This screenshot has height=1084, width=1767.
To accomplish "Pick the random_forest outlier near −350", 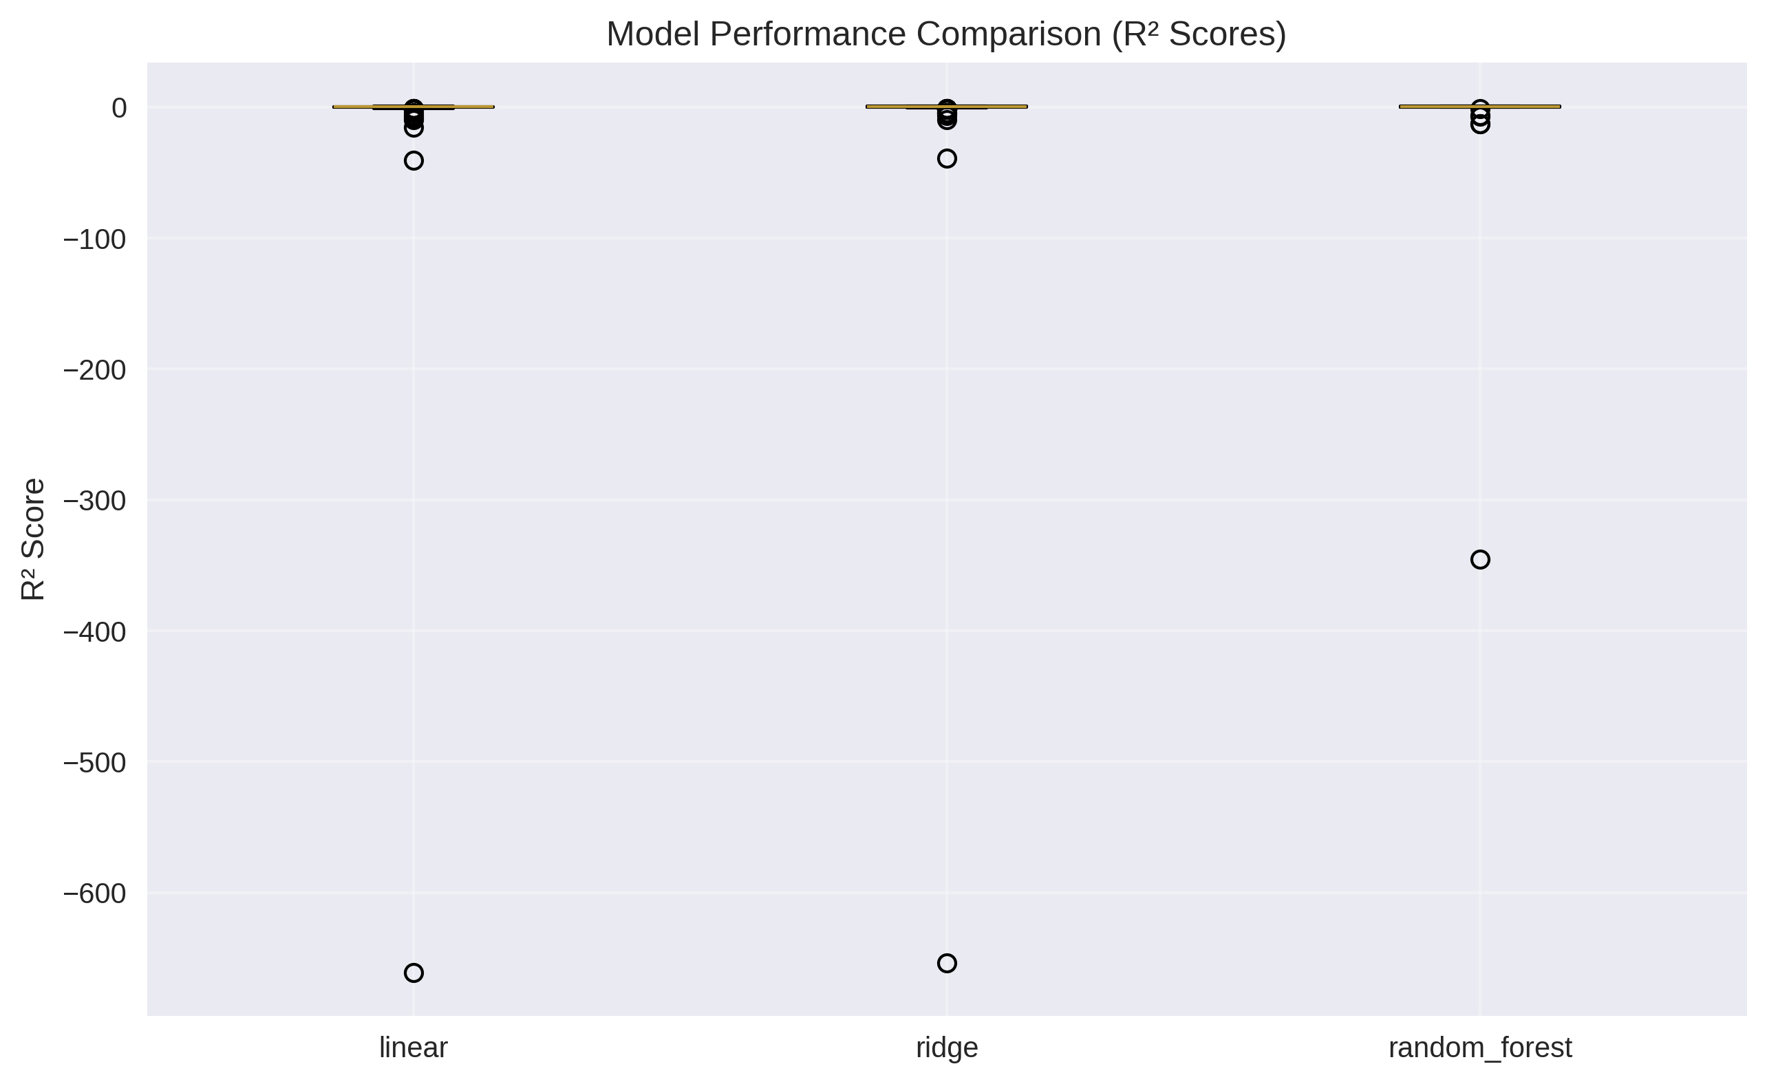I will (1480, 559).
